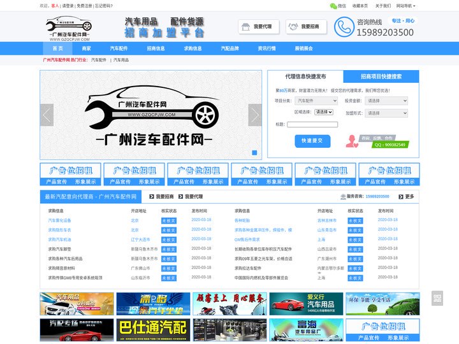Open the 求购隐形车衣 listing
The width and height of the screenshot is (459, 344).
(x=59, y=230)
